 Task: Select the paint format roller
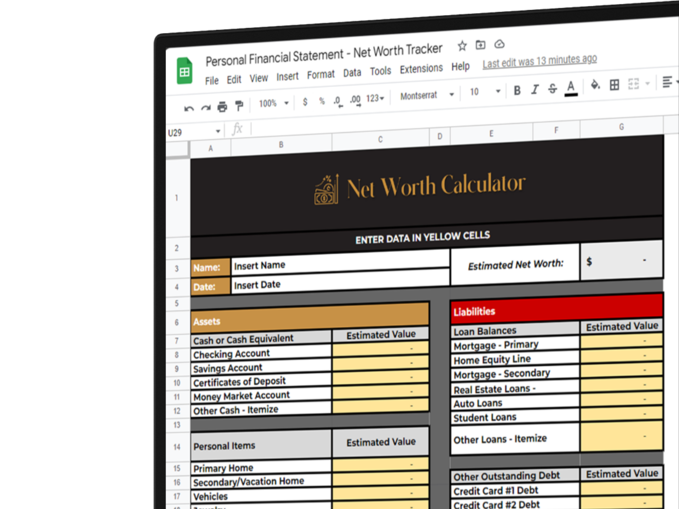click(239, 106)
